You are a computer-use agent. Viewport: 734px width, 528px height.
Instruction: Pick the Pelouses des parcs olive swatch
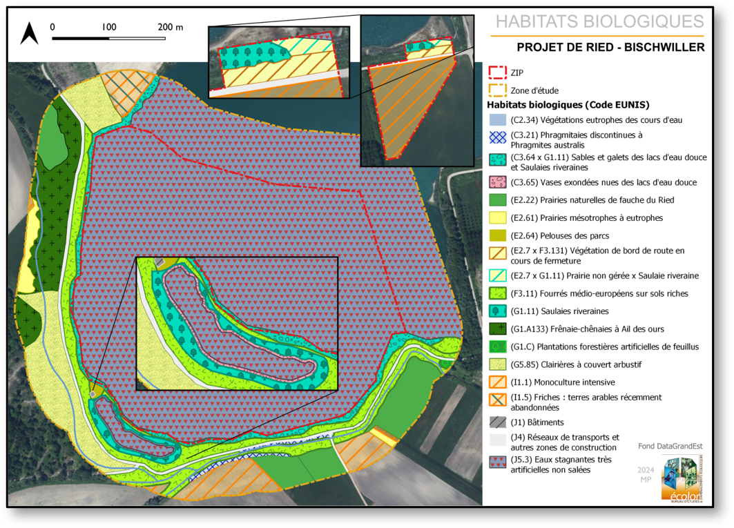click(498, 236)
